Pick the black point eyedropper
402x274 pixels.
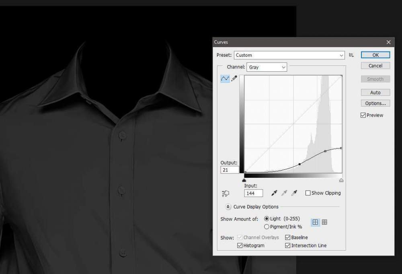(274, 193)
